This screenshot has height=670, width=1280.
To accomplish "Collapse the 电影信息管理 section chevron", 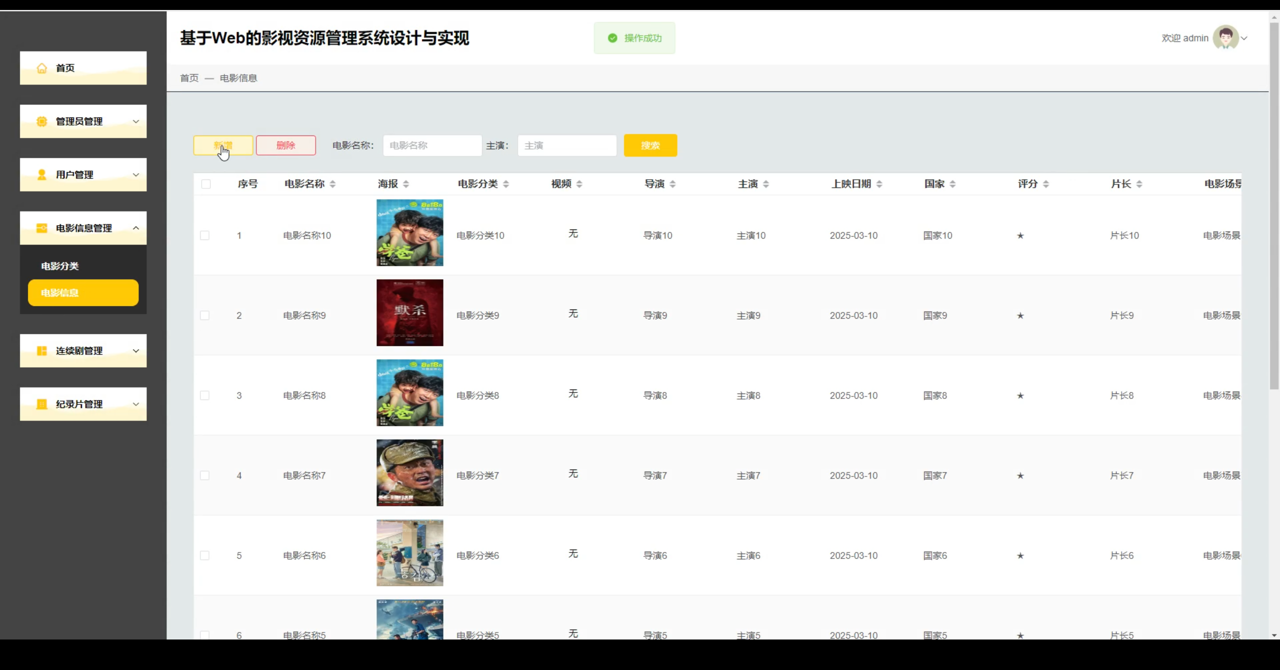I will [136, 228].
